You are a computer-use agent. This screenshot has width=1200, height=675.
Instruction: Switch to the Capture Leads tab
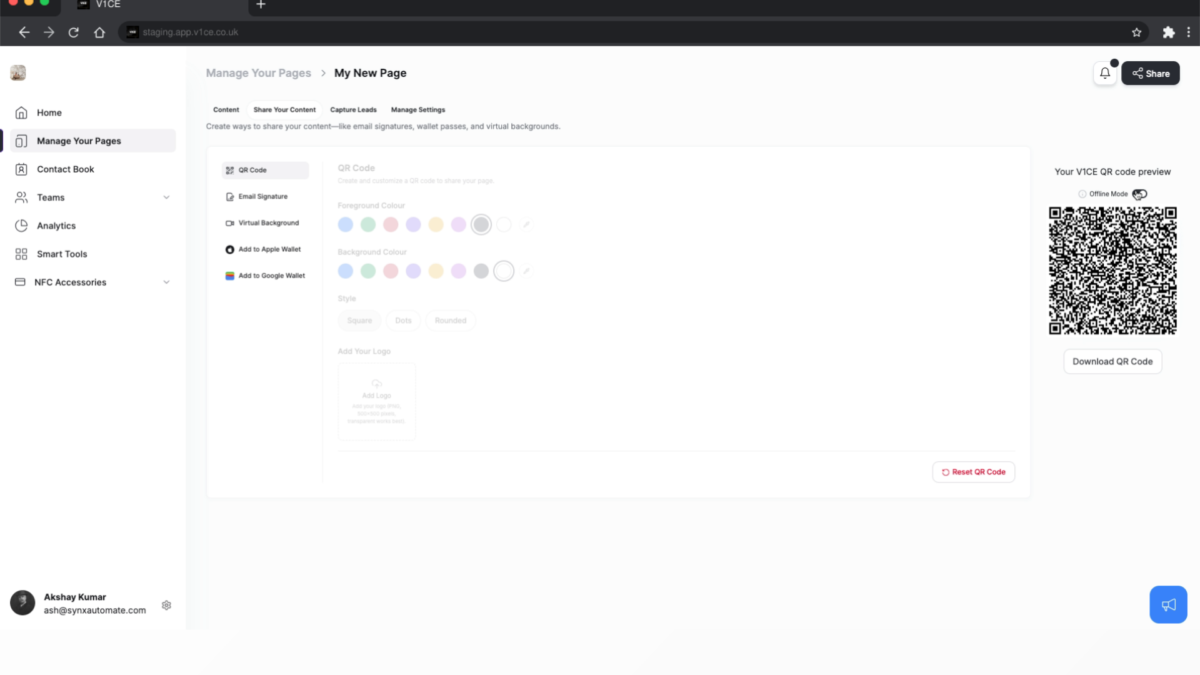(353, 109)
